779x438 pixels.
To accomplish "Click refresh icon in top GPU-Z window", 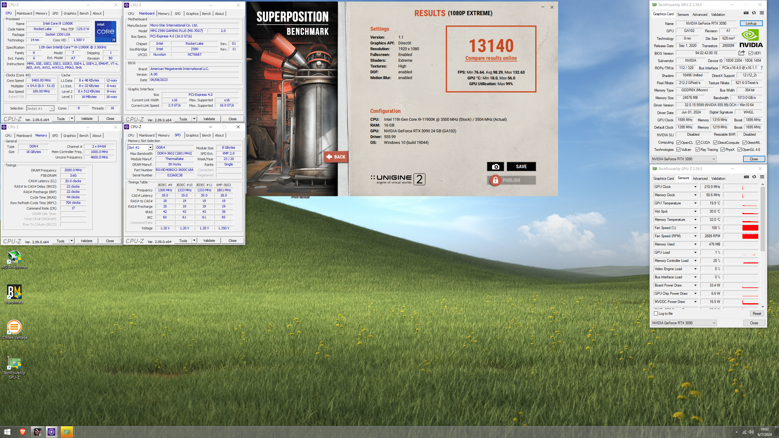I will [754, 13].
